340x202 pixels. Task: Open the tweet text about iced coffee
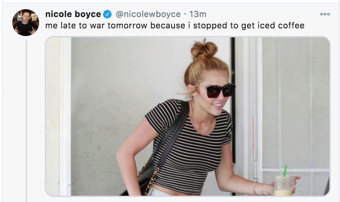tap(175, 26)
